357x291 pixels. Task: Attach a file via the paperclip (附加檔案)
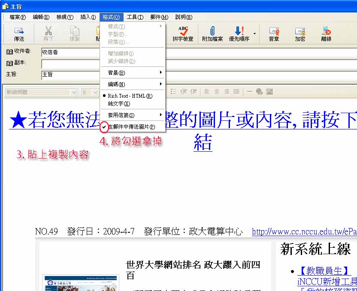pyautogui.click(x=212, y=34)
